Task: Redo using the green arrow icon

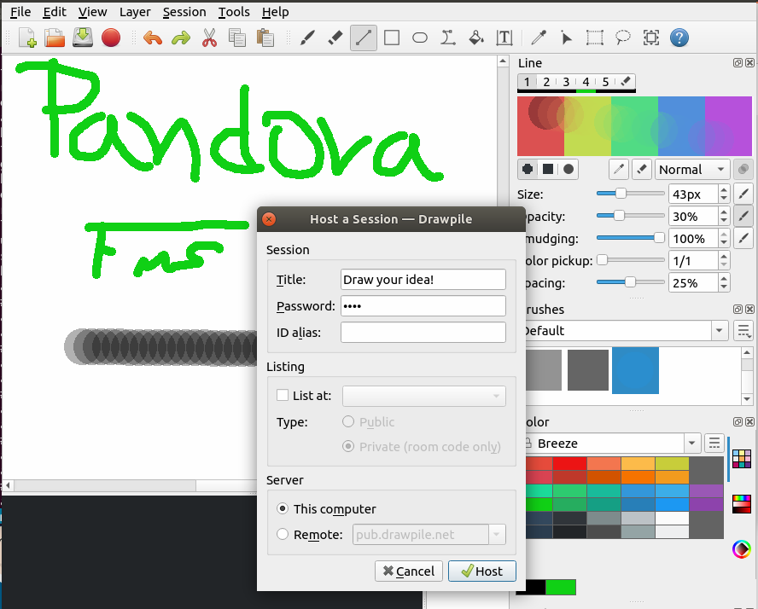Action: coord(181,38)
